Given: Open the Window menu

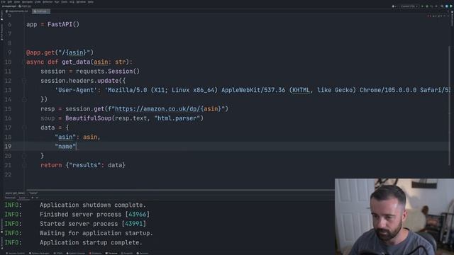Looking at the screenshot, I should (x=81, y=1).
